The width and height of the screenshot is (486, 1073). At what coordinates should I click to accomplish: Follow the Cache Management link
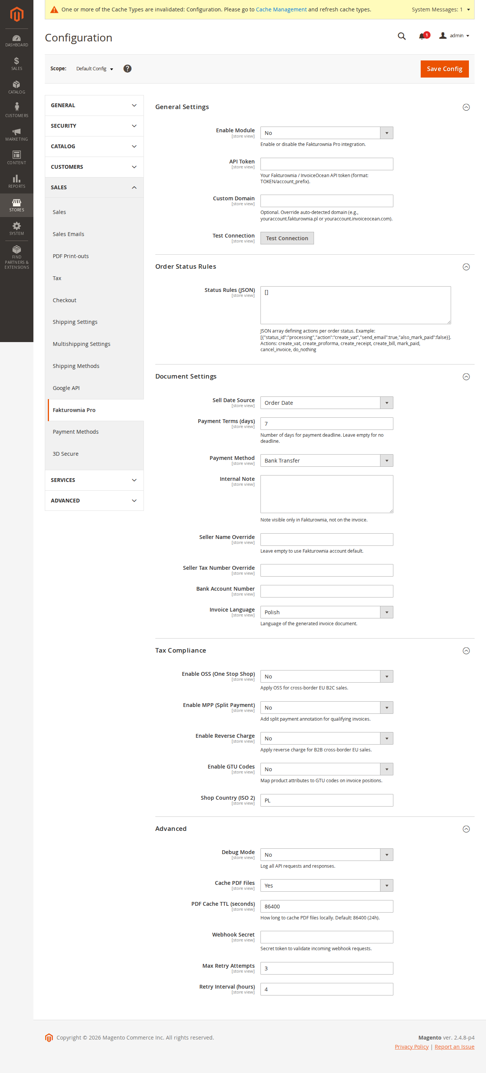coord(281,10)
